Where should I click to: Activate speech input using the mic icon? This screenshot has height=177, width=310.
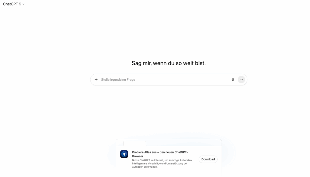(x=232, y=79)
